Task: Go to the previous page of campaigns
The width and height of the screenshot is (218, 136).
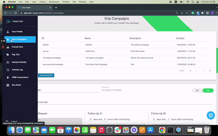Action: (x=197, y=71)
